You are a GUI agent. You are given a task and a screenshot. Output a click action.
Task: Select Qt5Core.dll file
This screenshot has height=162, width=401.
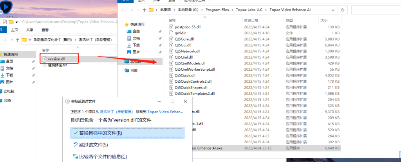(x=182, y=39)
